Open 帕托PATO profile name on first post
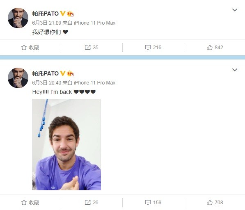This screenshot has width=245, height=210. tap(45, 14)
